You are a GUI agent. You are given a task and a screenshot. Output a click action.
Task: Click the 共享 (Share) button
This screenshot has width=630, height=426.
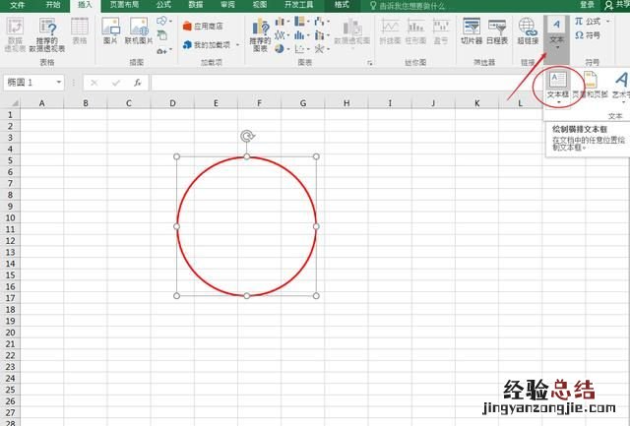[x=617, y=5]
